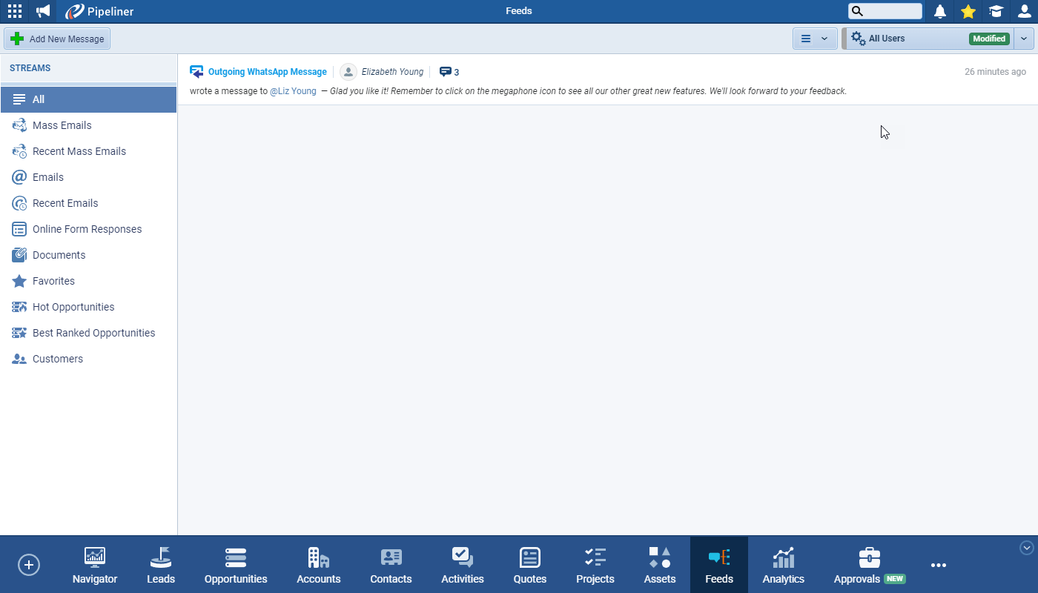This screenshot has height=593, width=1038.
Task: Collapse the bottom navigation bar chevron
Action: pos(1027,548)
